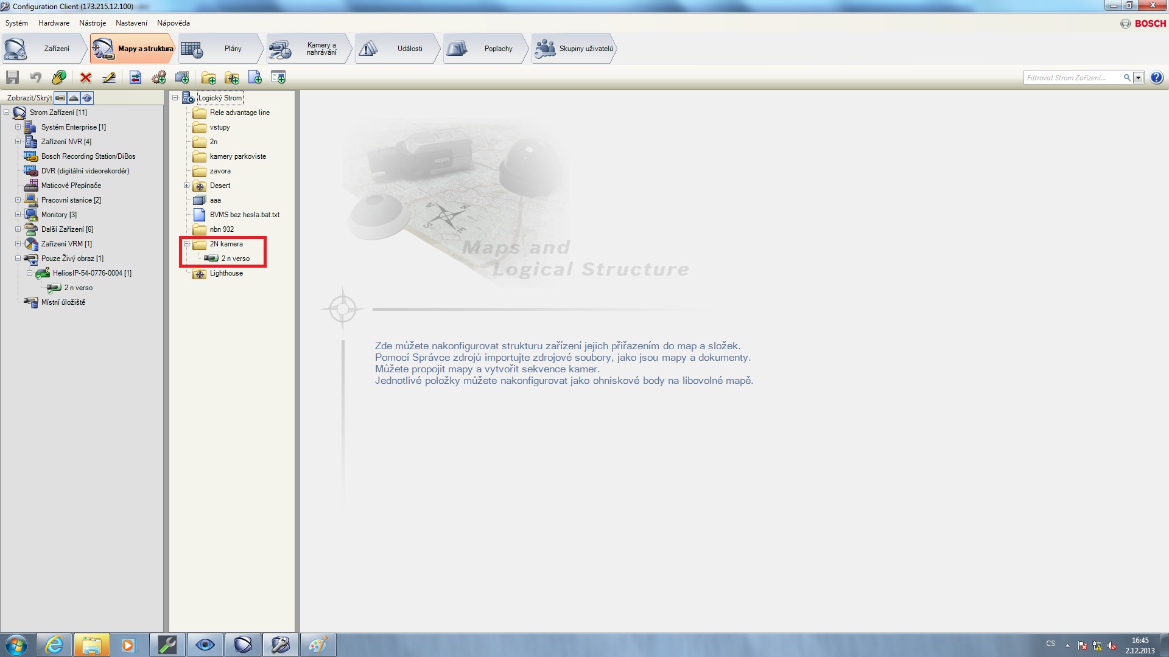The width and height of the screenshot is (1169, 657).
Task: Click the Activate configuration hand icon
Action: pyautogui.click(x=59, y=77)
